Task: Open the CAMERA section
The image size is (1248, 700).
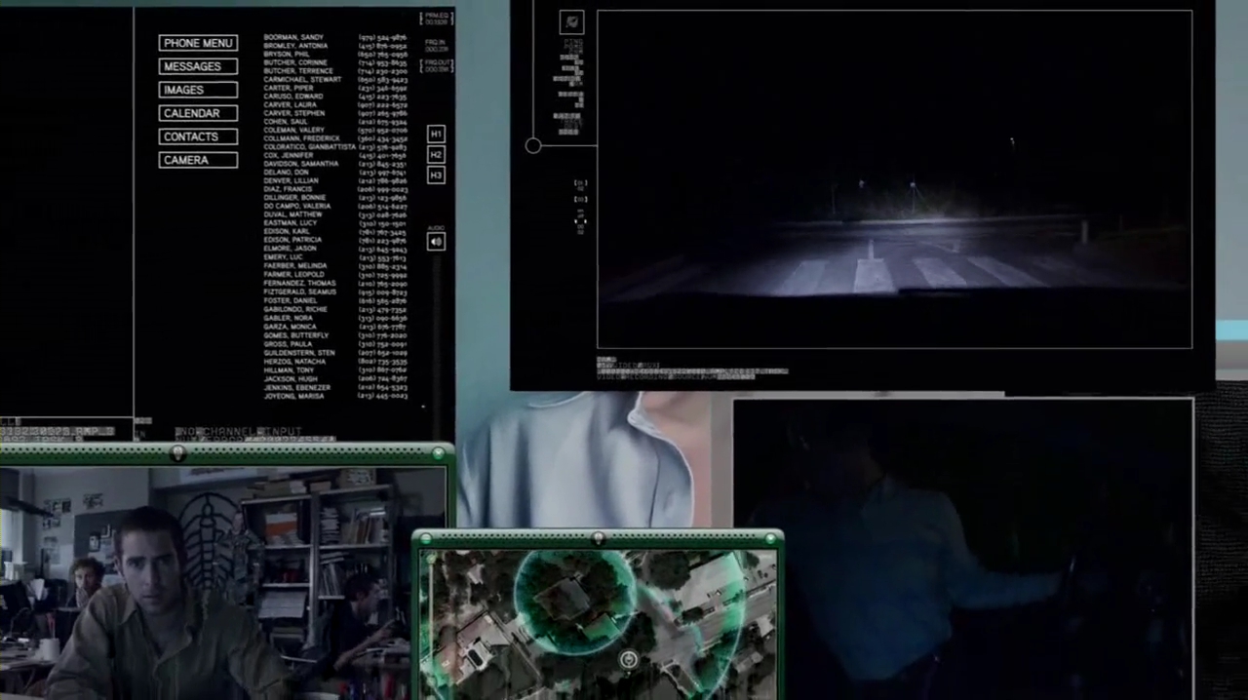Action: [198, 160]
